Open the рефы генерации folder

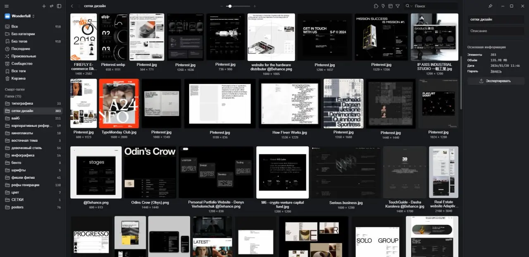[x=33, y=185]
